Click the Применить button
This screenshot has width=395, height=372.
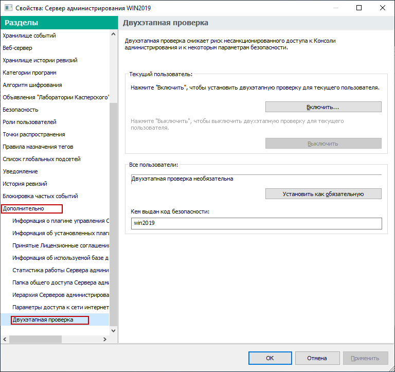pyautogui.click(x=366, y=358)
